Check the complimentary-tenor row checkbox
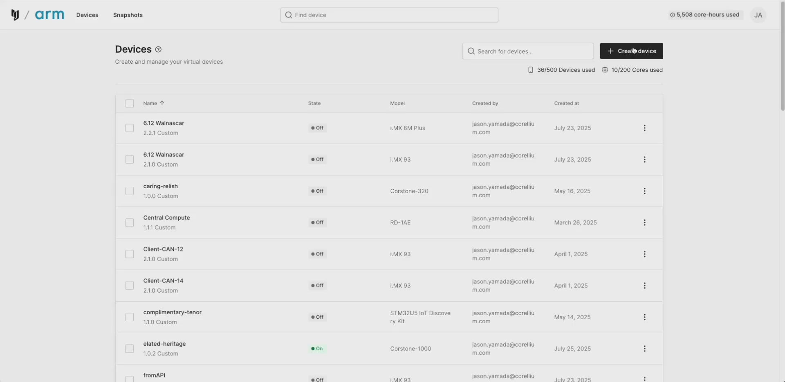 (x=130, y=317)
